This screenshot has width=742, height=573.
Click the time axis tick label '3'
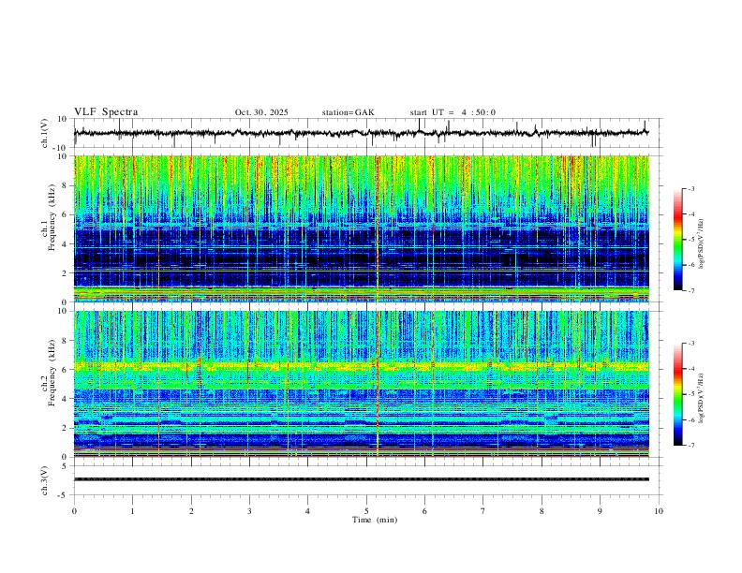click(x=249, y=511)
